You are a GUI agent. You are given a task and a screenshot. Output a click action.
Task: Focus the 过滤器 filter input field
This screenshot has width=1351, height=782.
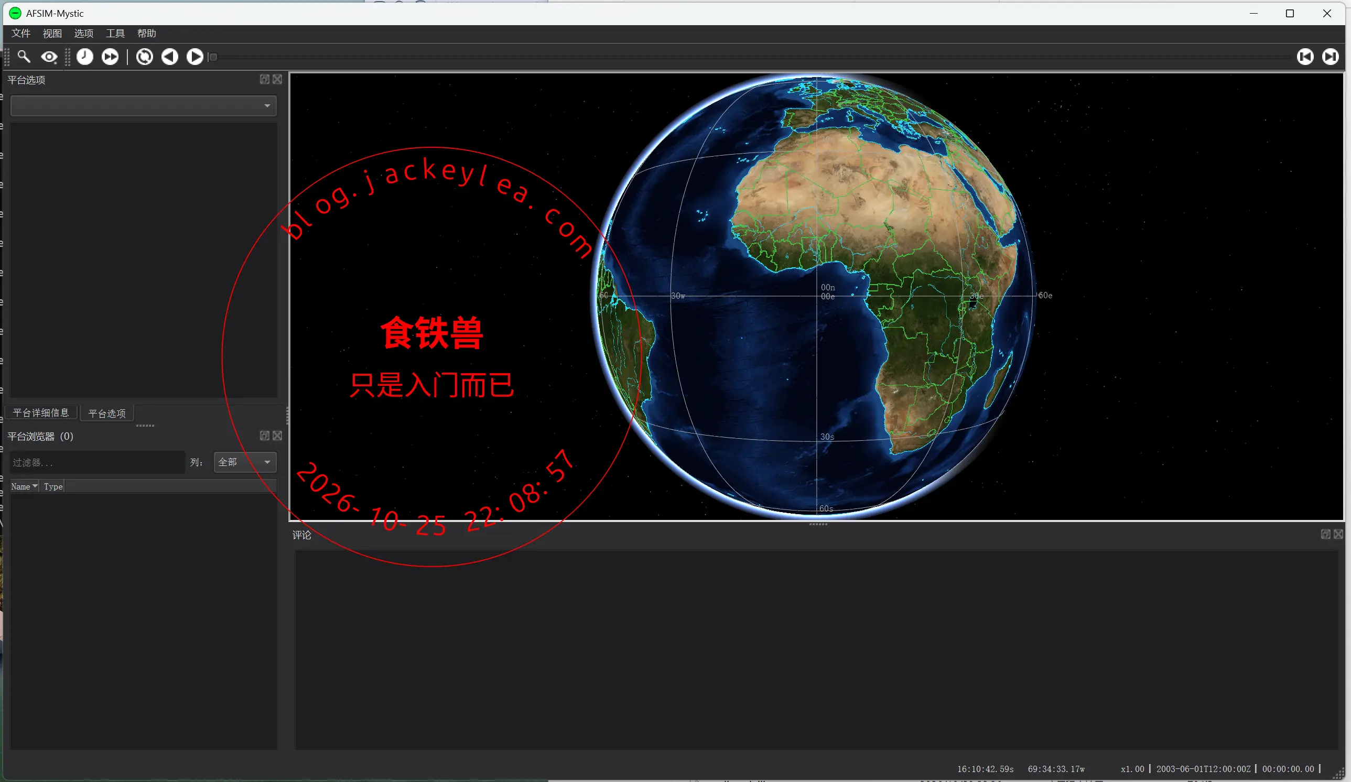97,462
